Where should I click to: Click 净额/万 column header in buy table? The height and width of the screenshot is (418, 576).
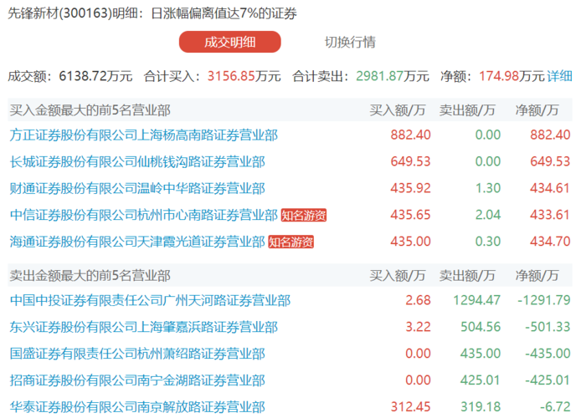[x=537, y=110]
